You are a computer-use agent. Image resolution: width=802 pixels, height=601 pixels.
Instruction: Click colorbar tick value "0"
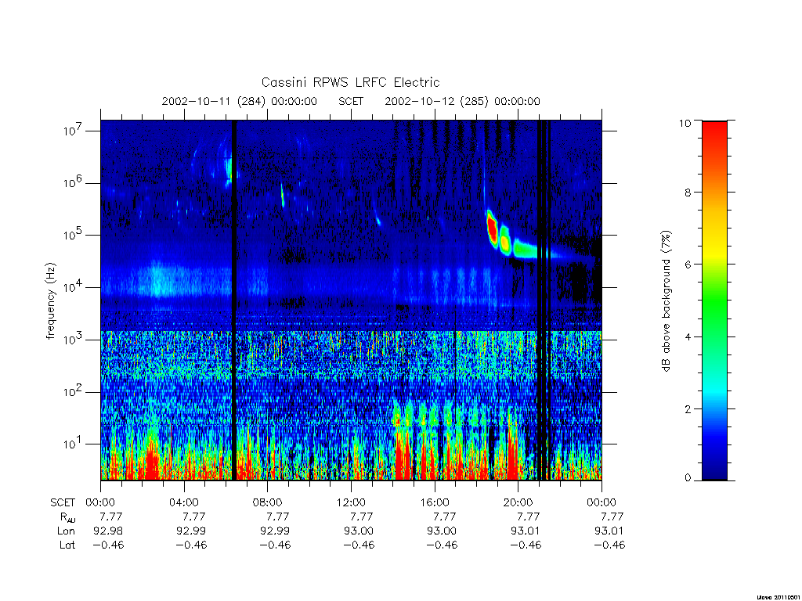tap(688, 478)
